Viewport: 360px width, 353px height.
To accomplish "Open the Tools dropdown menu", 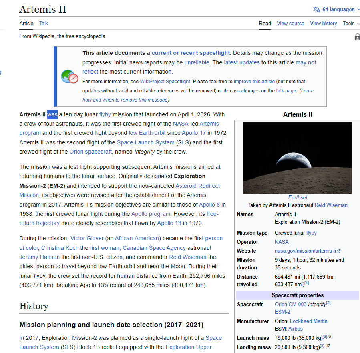I will click(x=349, y=24).
